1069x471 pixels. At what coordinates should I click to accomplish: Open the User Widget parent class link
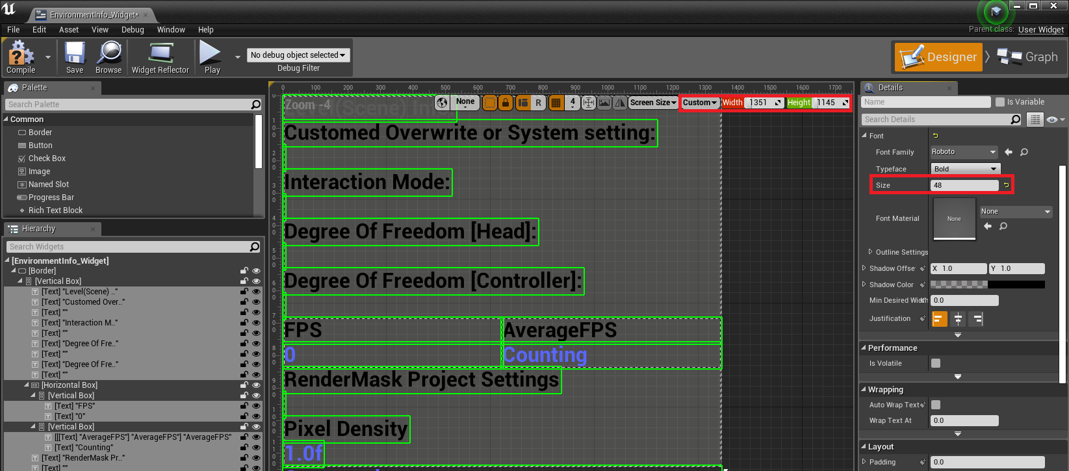click(1041, 30)
